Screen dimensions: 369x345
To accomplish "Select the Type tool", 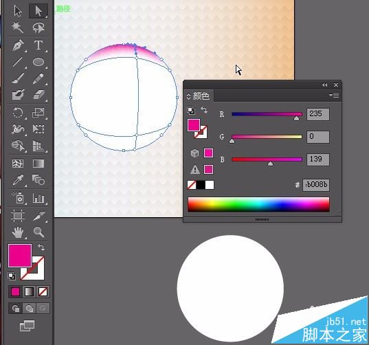I will pyautogui.click(x=38, y=45).
